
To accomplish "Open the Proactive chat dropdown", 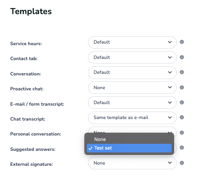I will click(x=132, y=88).
